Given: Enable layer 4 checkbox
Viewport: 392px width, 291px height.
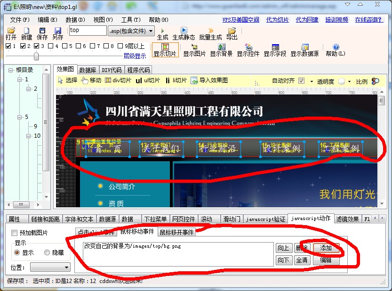Looking at the screenshot, I should point(50,46).
